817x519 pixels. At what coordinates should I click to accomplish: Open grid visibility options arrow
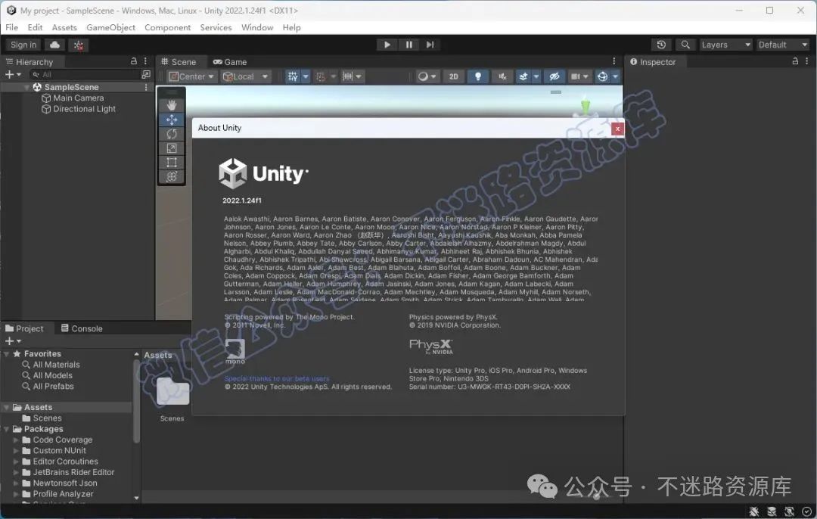point(306,76)
